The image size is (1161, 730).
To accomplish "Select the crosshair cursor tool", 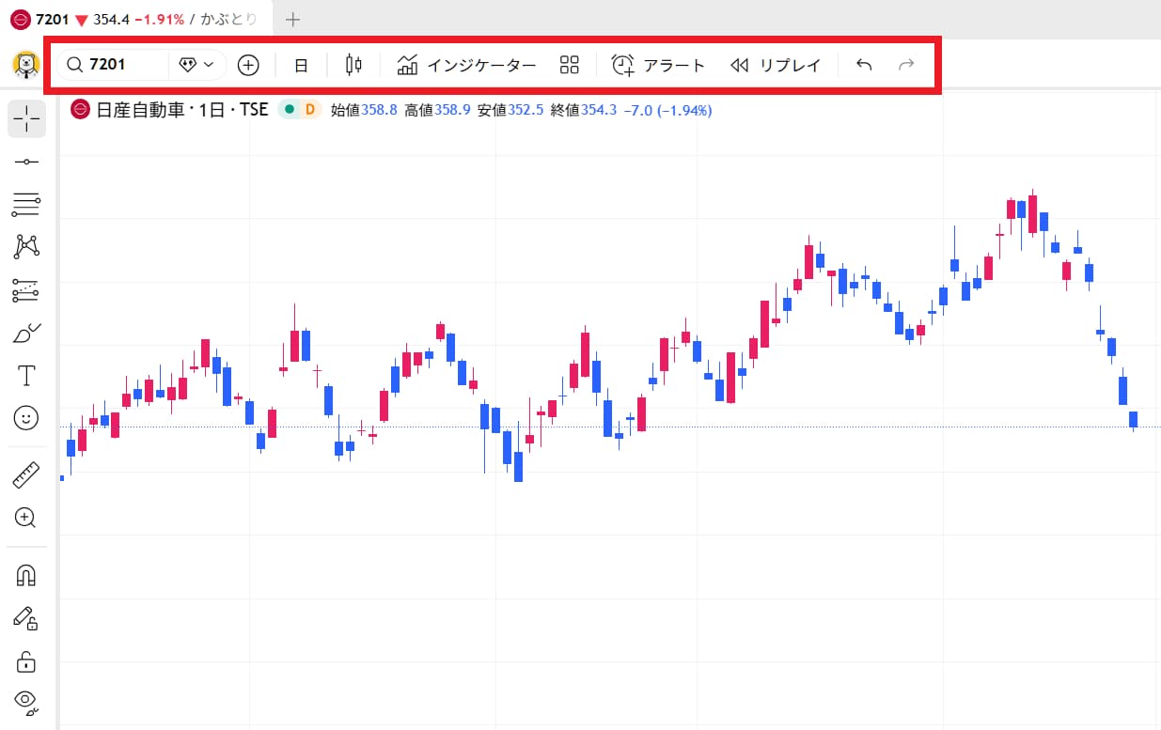I will pyautogui.click(x=26, y=117).
